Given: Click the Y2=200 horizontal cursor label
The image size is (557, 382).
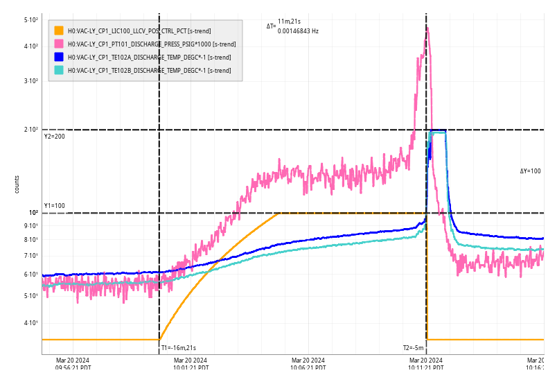Looking at the screenshot, I should coord(54,137).
